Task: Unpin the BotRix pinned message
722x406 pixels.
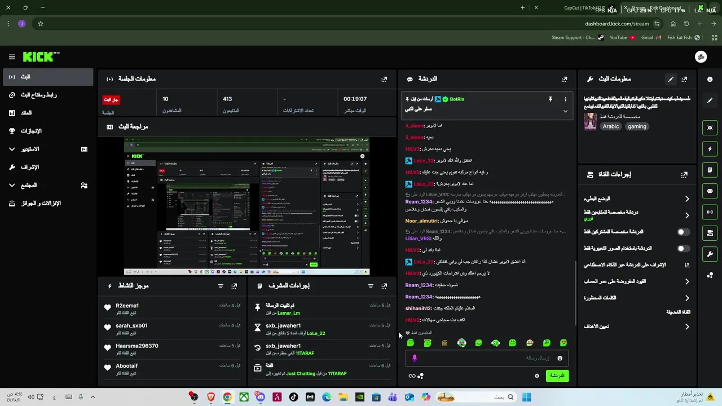Action: [550, 99]
